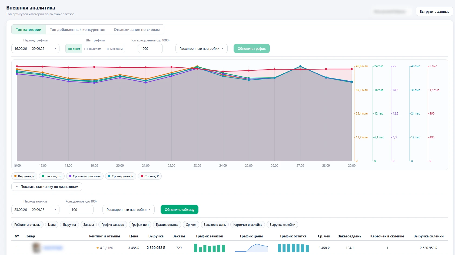Open the blurred product link in row 1

tap(53, 248)
